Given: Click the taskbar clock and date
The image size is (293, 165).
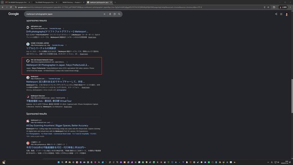Looking at the screenshot, I should 285,162.
